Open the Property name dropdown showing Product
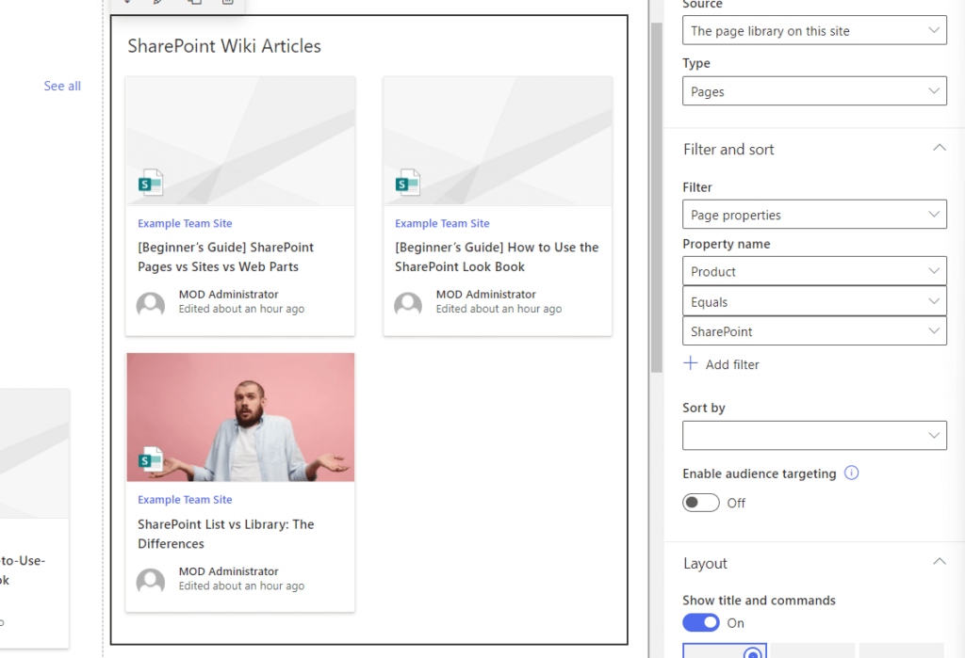Screen dimensions: 965x658 814,271
